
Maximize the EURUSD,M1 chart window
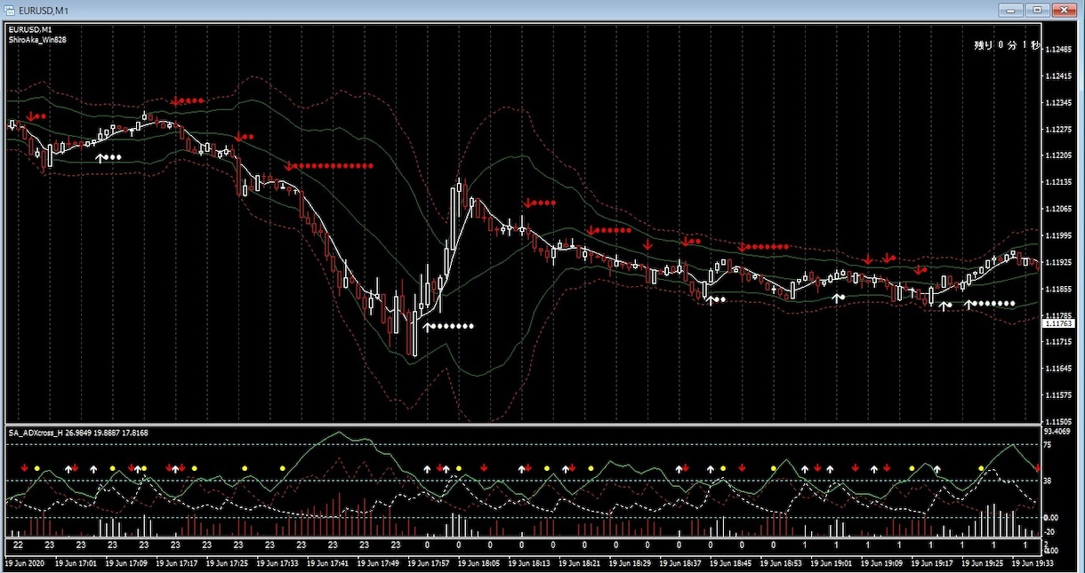[1037, 10]
